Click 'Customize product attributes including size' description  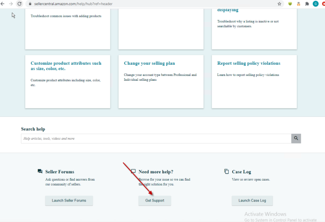pos(66,82)
